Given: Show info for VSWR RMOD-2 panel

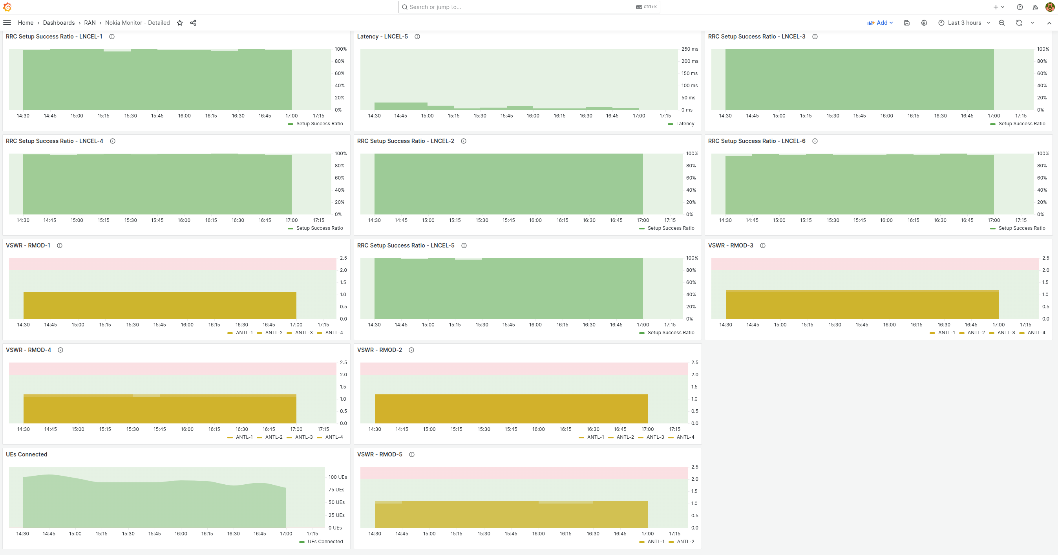Looking at the screenshot, I should (x=411, y=350).
